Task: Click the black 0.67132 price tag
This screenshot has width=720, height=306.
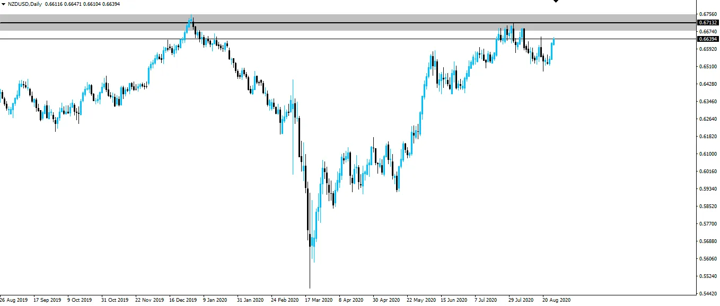Action: (x=708, y=23)
